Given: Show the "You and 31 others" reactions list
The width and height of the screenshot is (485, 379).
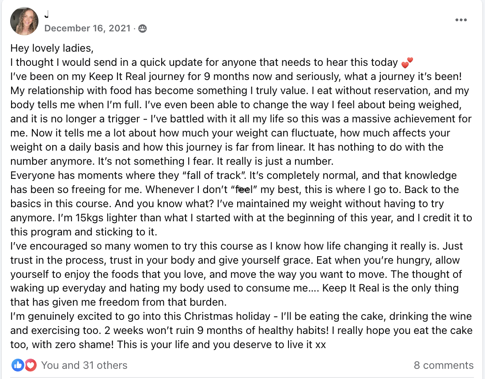Looking at the screenshot, I should (84, 365).
